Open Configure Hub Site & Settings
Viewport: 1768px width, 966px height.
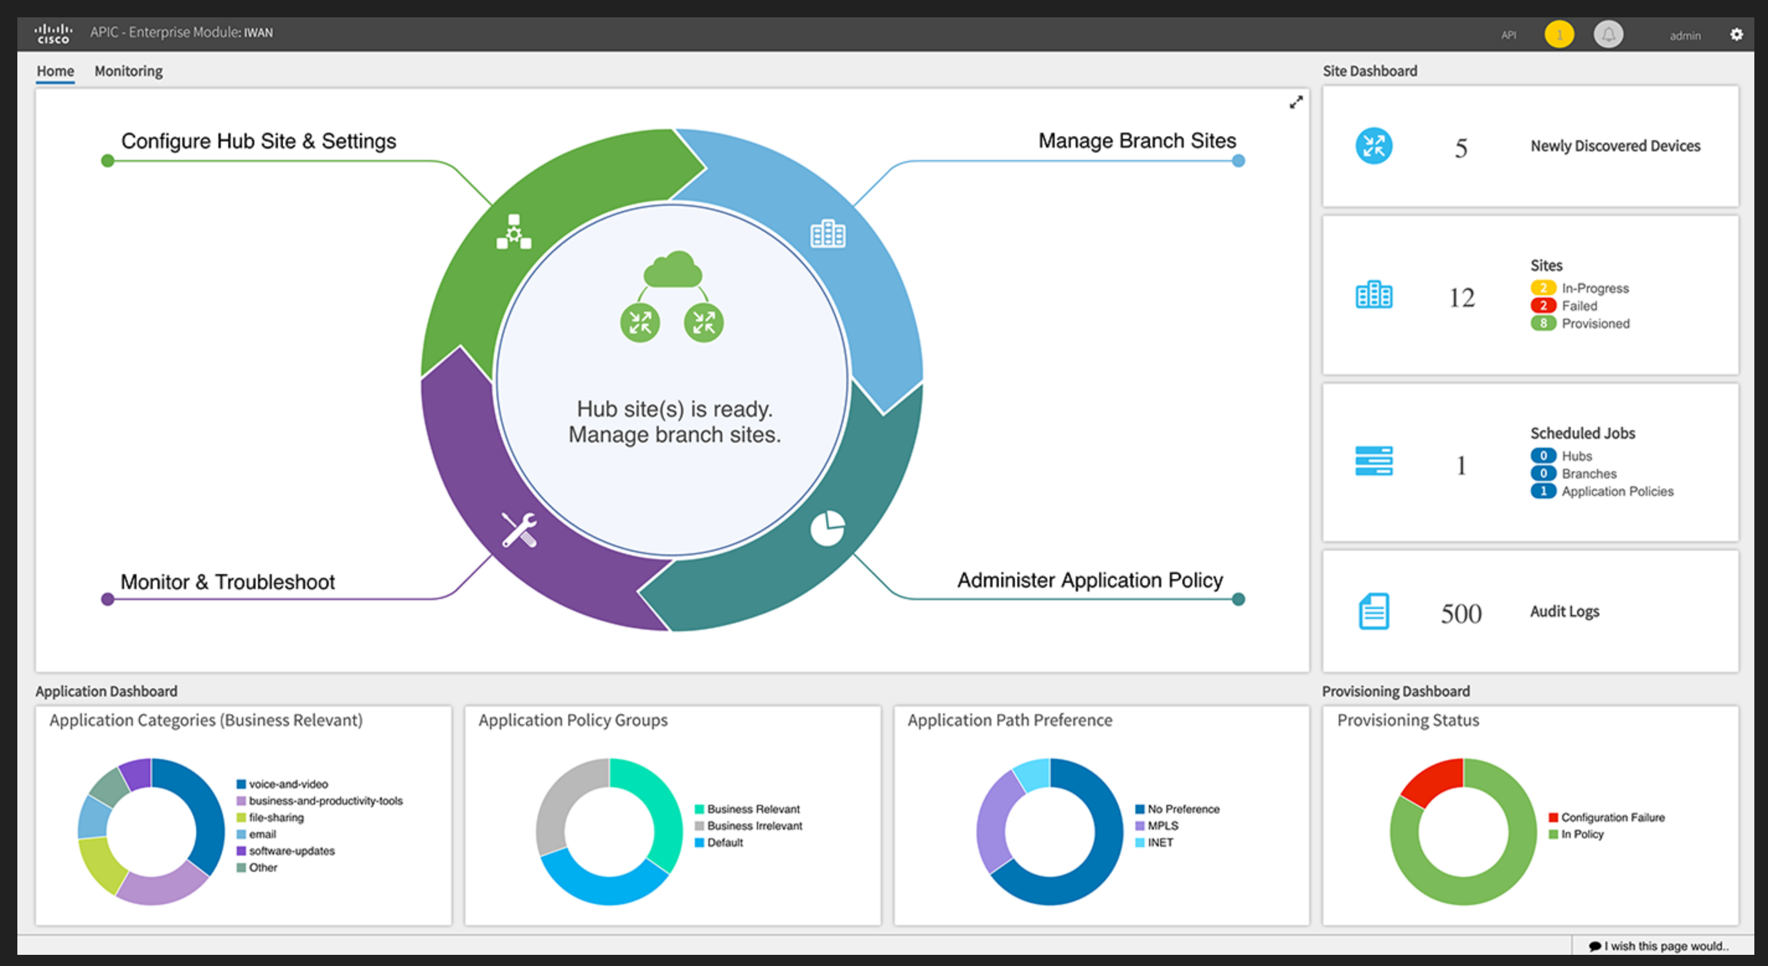(x=258, y=141)
